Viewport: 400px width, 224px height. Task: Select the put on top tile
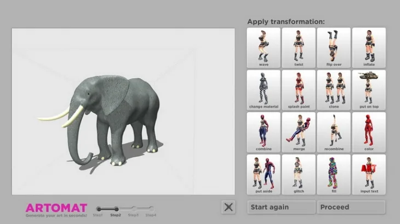pos(369,90)
